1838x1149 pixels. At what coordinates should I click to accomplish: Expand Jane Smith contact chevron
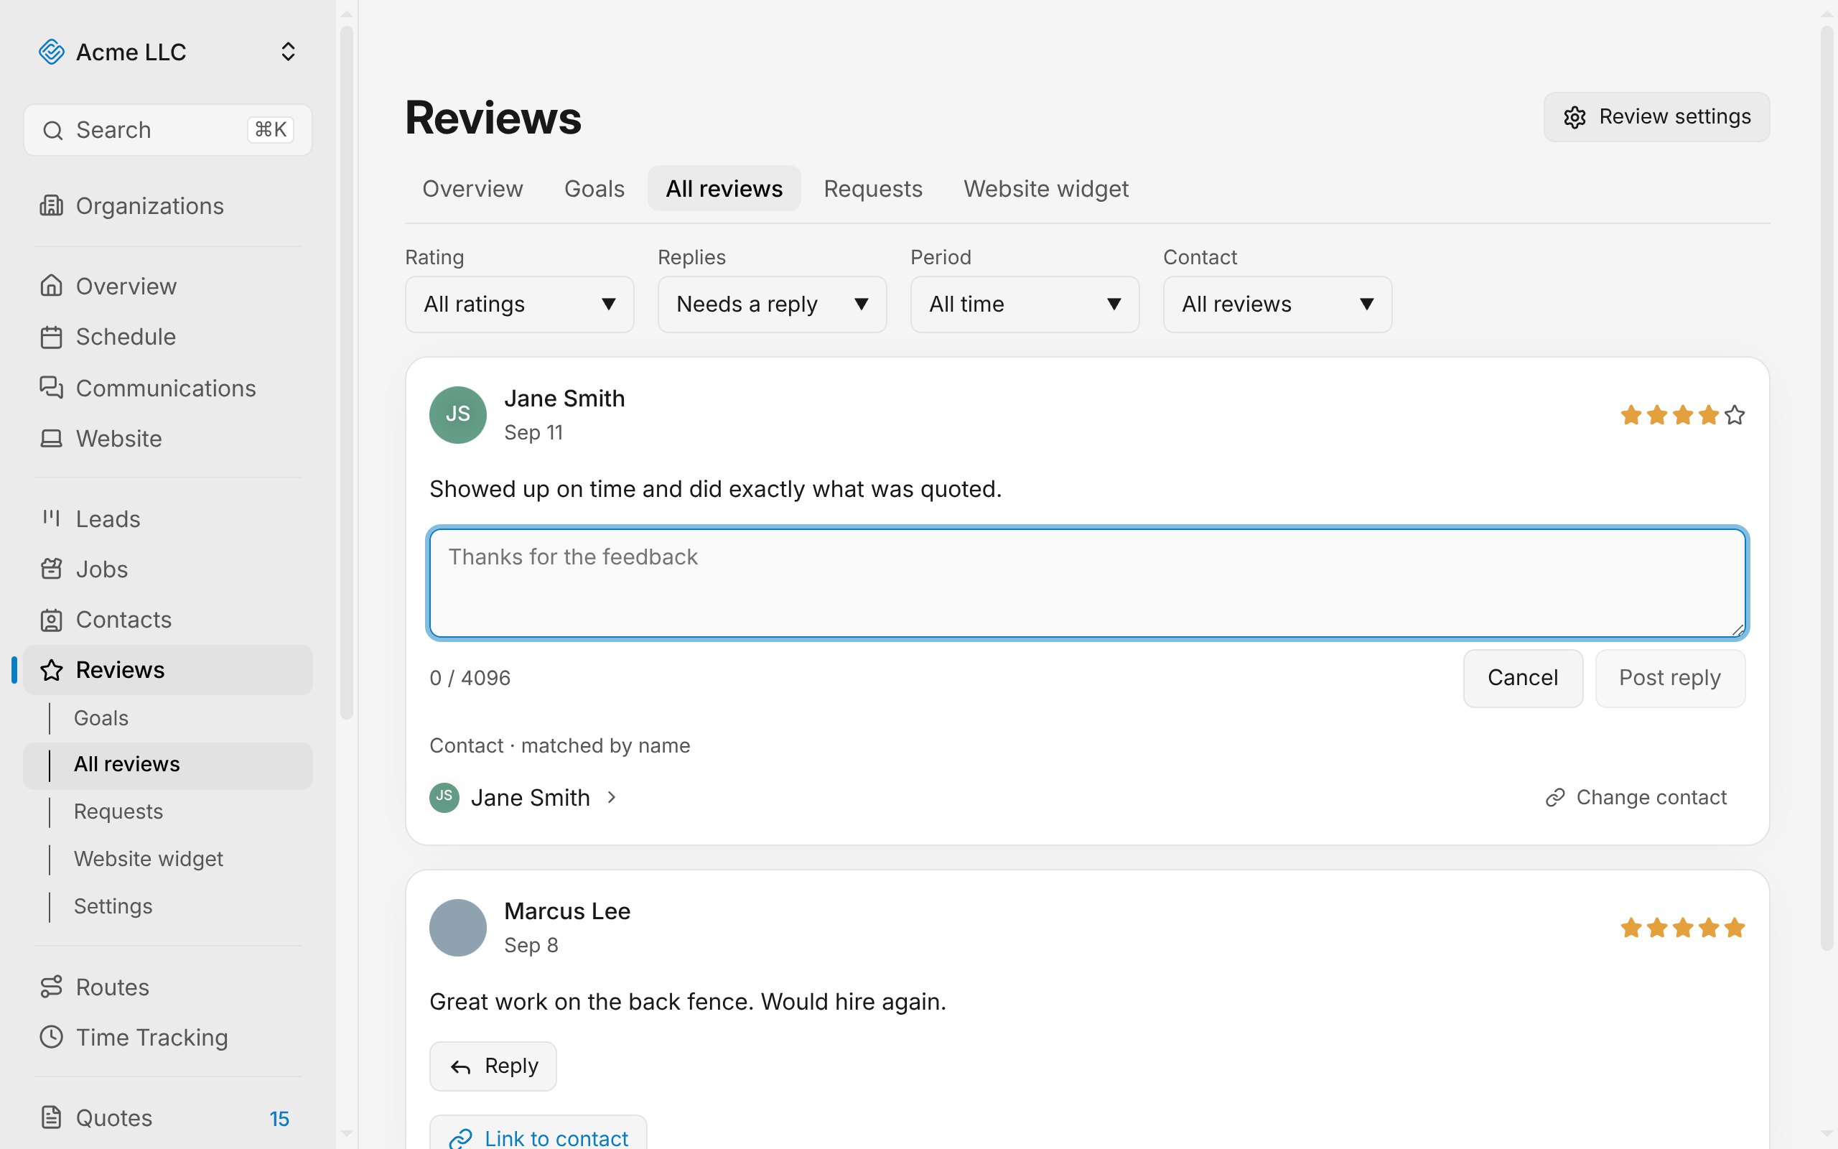(612, 797)
